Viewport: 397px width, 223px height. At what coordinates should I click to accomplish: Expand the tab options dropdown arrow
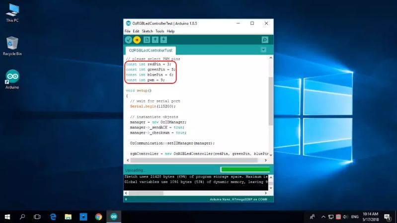coord(263,50)
